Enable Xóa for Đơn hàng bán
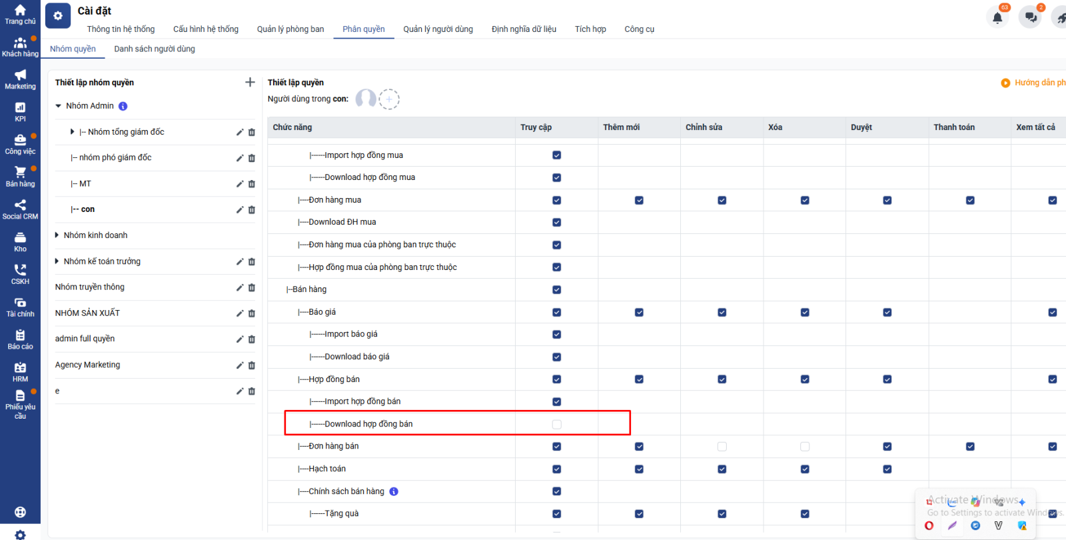Screen dimensions: 1066x540 pyautogui.click(x=805, y=447)
